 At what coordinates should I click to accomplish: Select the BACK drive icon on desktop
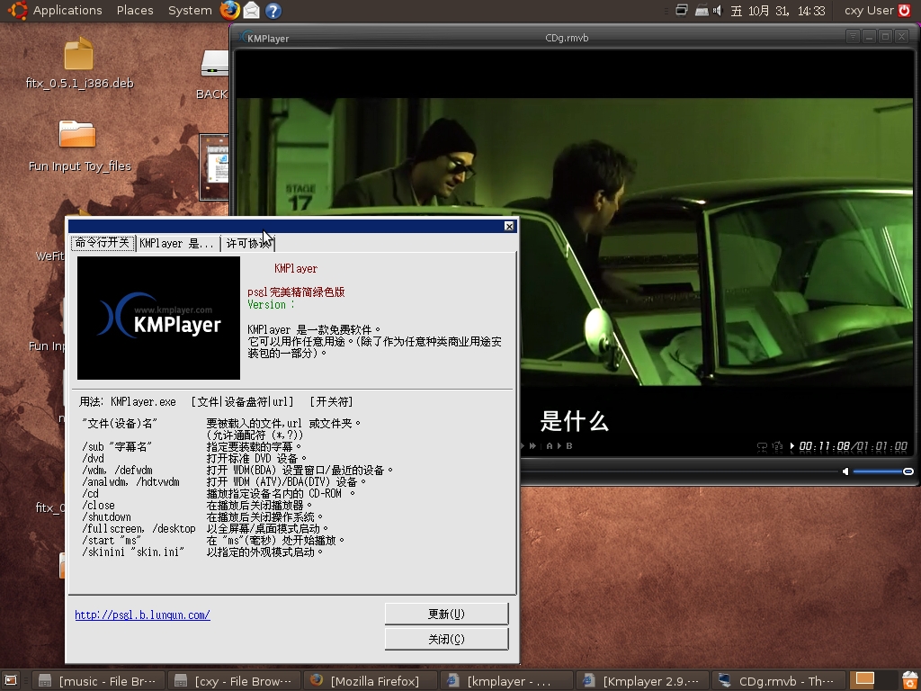(212, 74)
